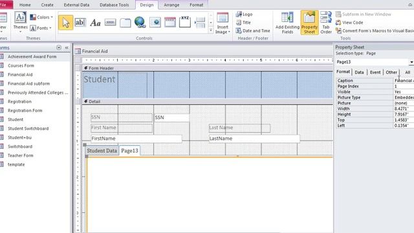Select the Button control
The image size is (414, 233).
click(110, 23)
